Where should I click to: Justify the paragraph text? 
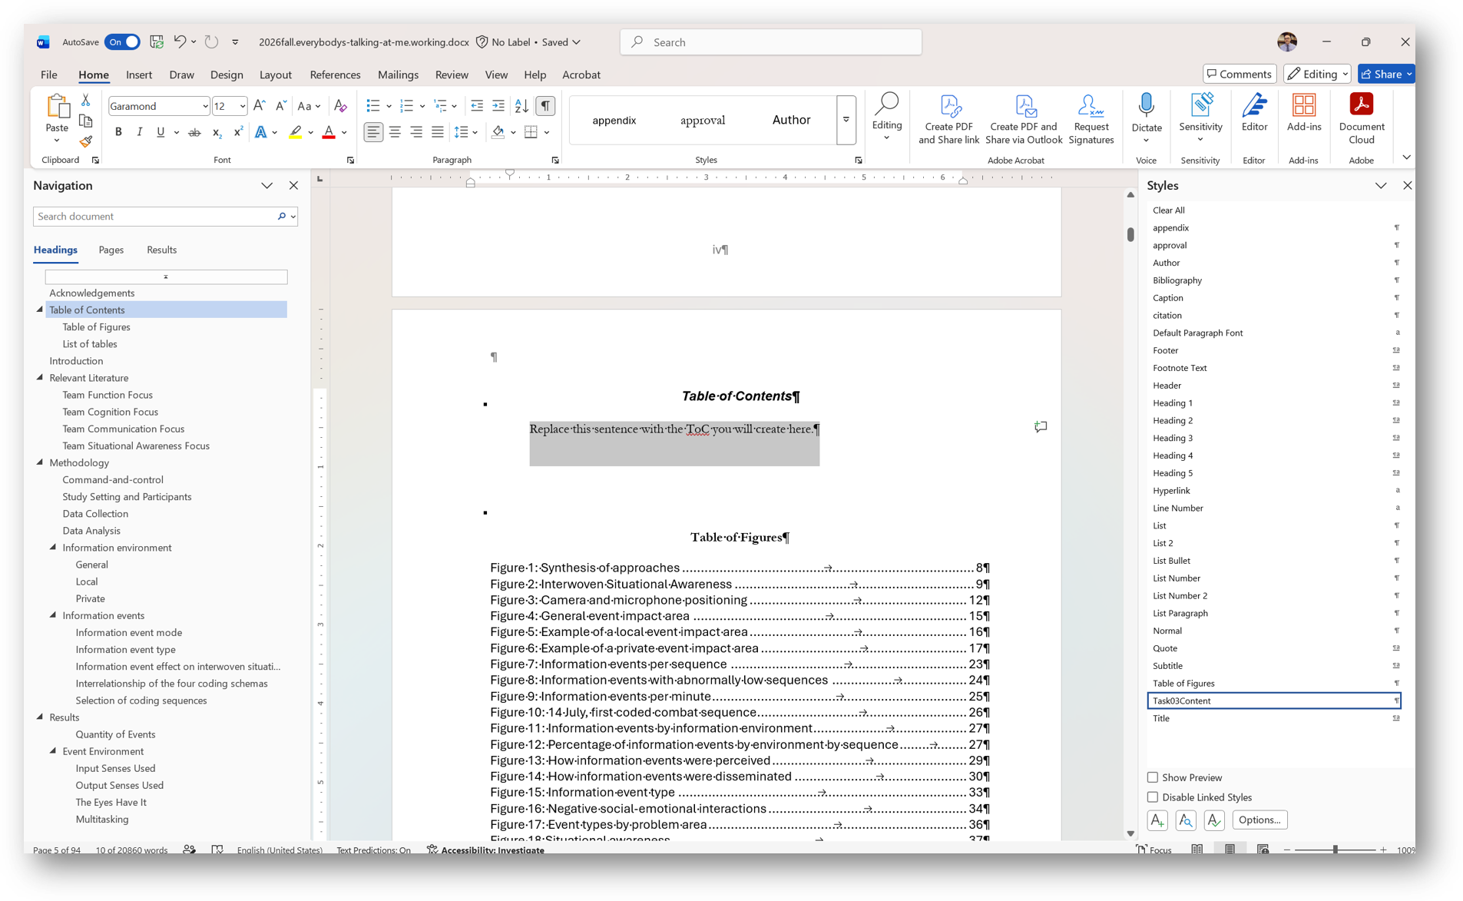pyautogui.click(x=438, y=132)
